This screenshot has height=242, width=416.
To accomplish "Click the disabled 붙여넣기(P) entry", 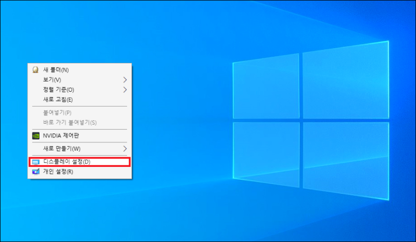I will pyautogui.click(x=80, y=112).
